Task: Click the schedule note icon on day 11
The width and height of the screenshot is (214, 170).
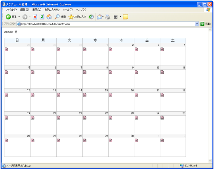Action: [x=162, y=72]
